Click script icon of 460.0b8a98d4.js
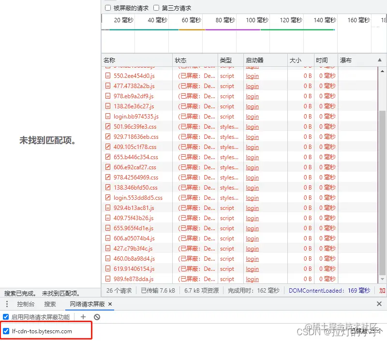This screenshot has height=341, width=387. point(108,259)
